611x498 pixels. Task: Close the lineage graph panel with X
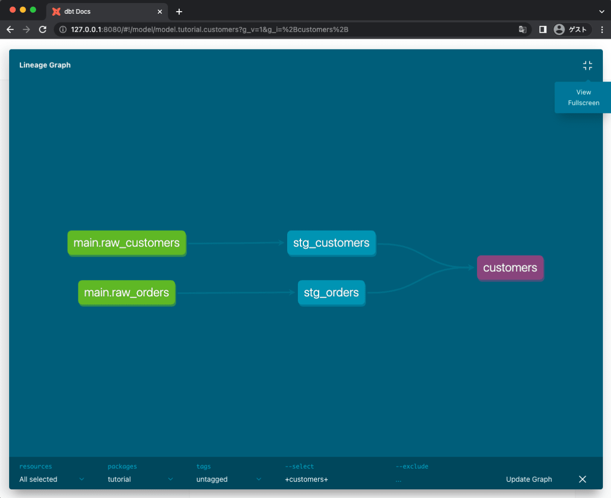click(582, 479)
